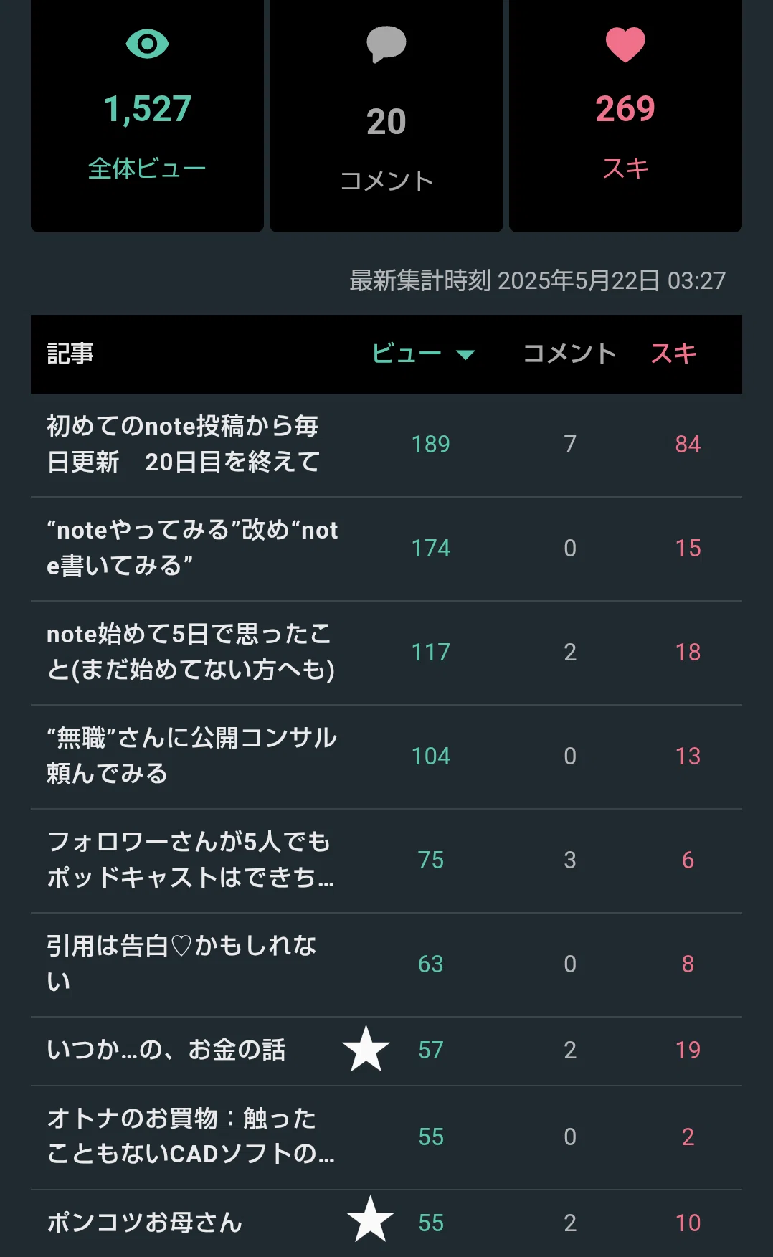The image size is (773, 1257).
Task: Open the 全体ビュー total views card
Action: (147, 116)
